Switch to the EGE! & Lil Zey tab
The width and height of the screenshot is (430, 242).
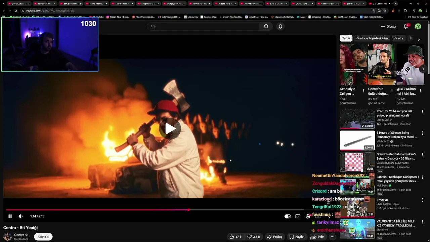(276, 3)
